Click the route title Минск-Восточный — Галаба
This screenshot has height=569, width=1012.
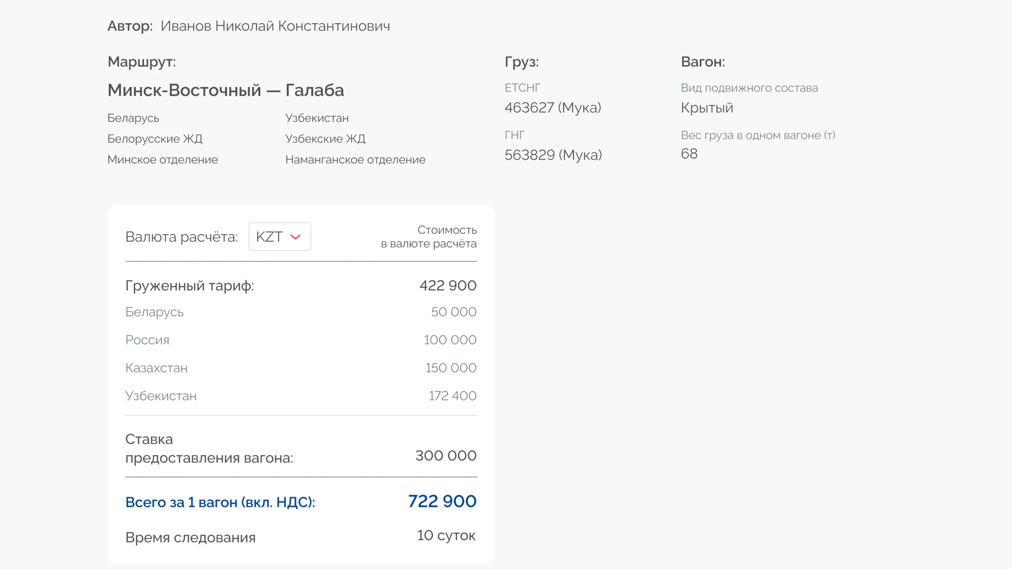(x=225, y=90)
